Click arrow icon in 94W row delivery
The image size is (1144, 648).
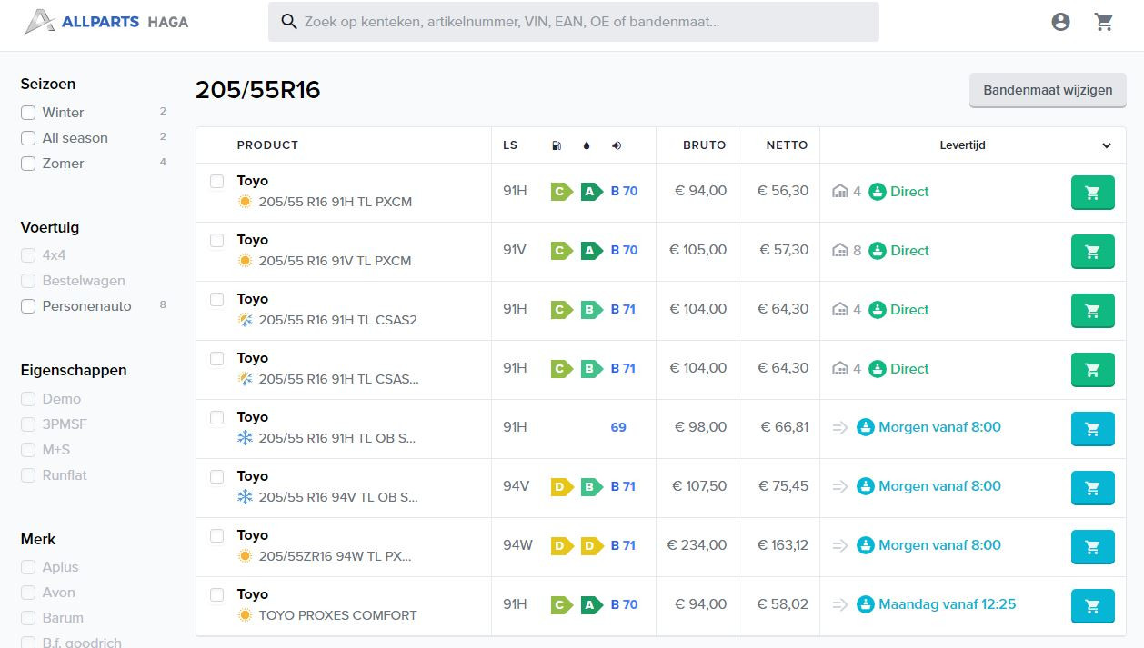[840, 545]
